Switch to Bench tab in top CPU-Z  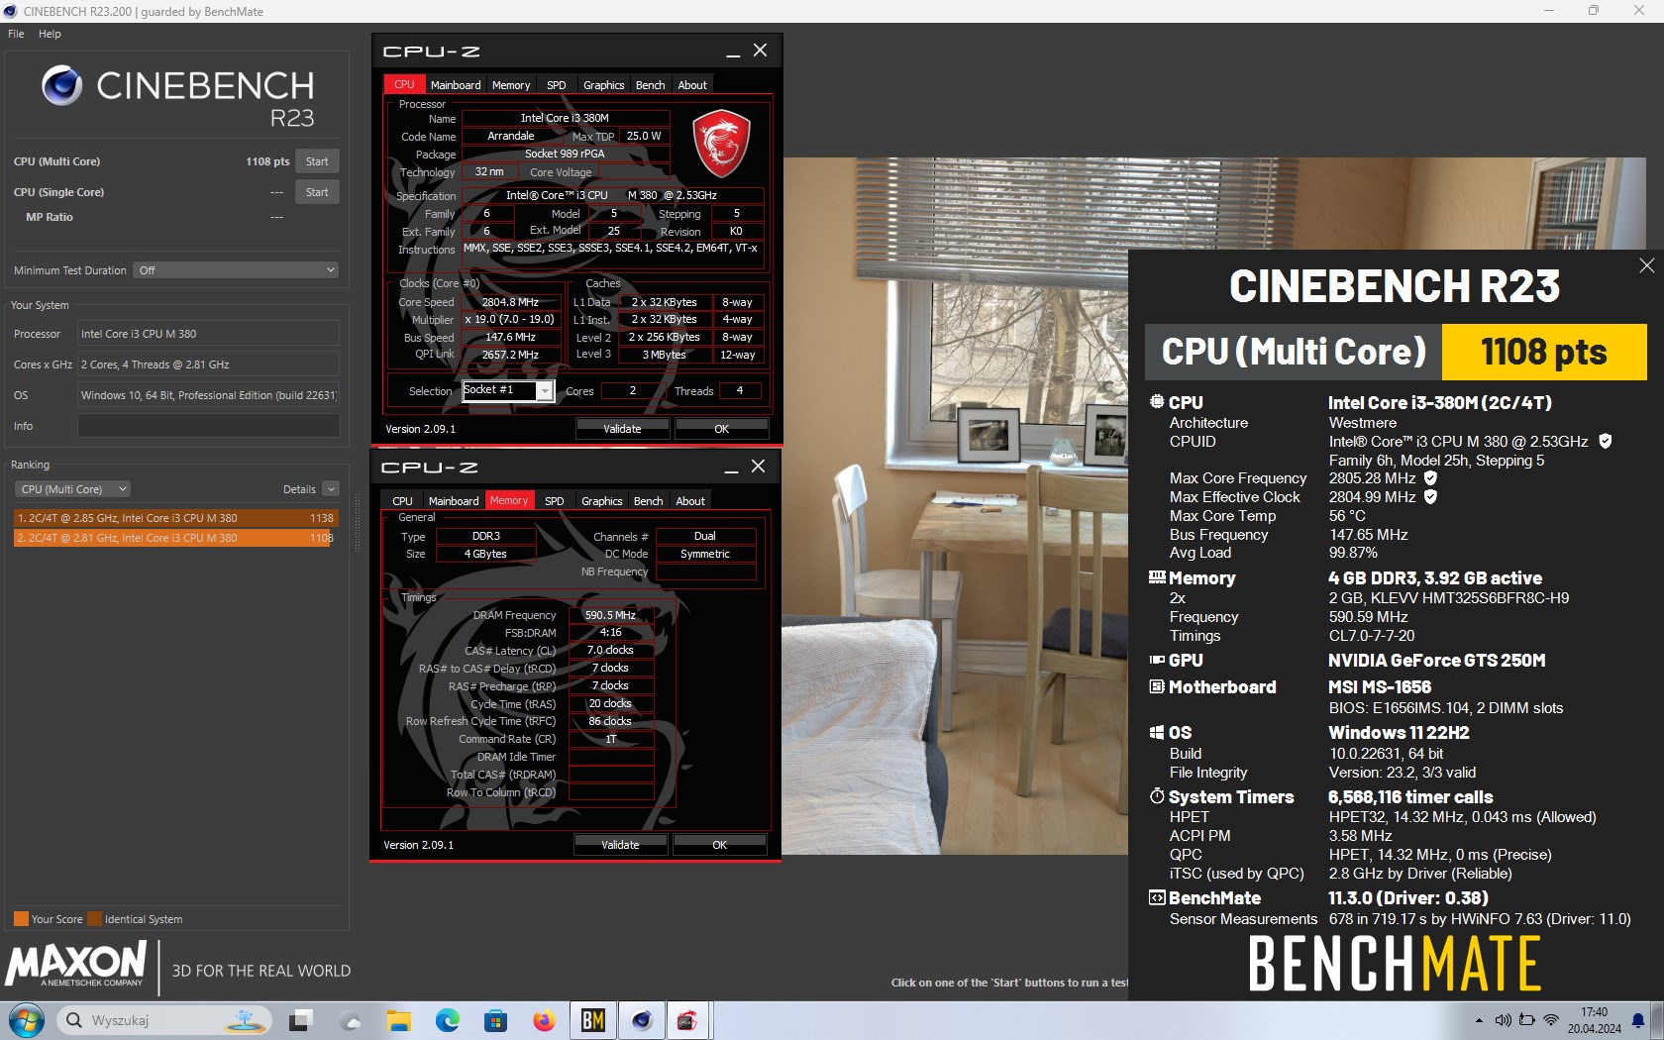[651, 85]
